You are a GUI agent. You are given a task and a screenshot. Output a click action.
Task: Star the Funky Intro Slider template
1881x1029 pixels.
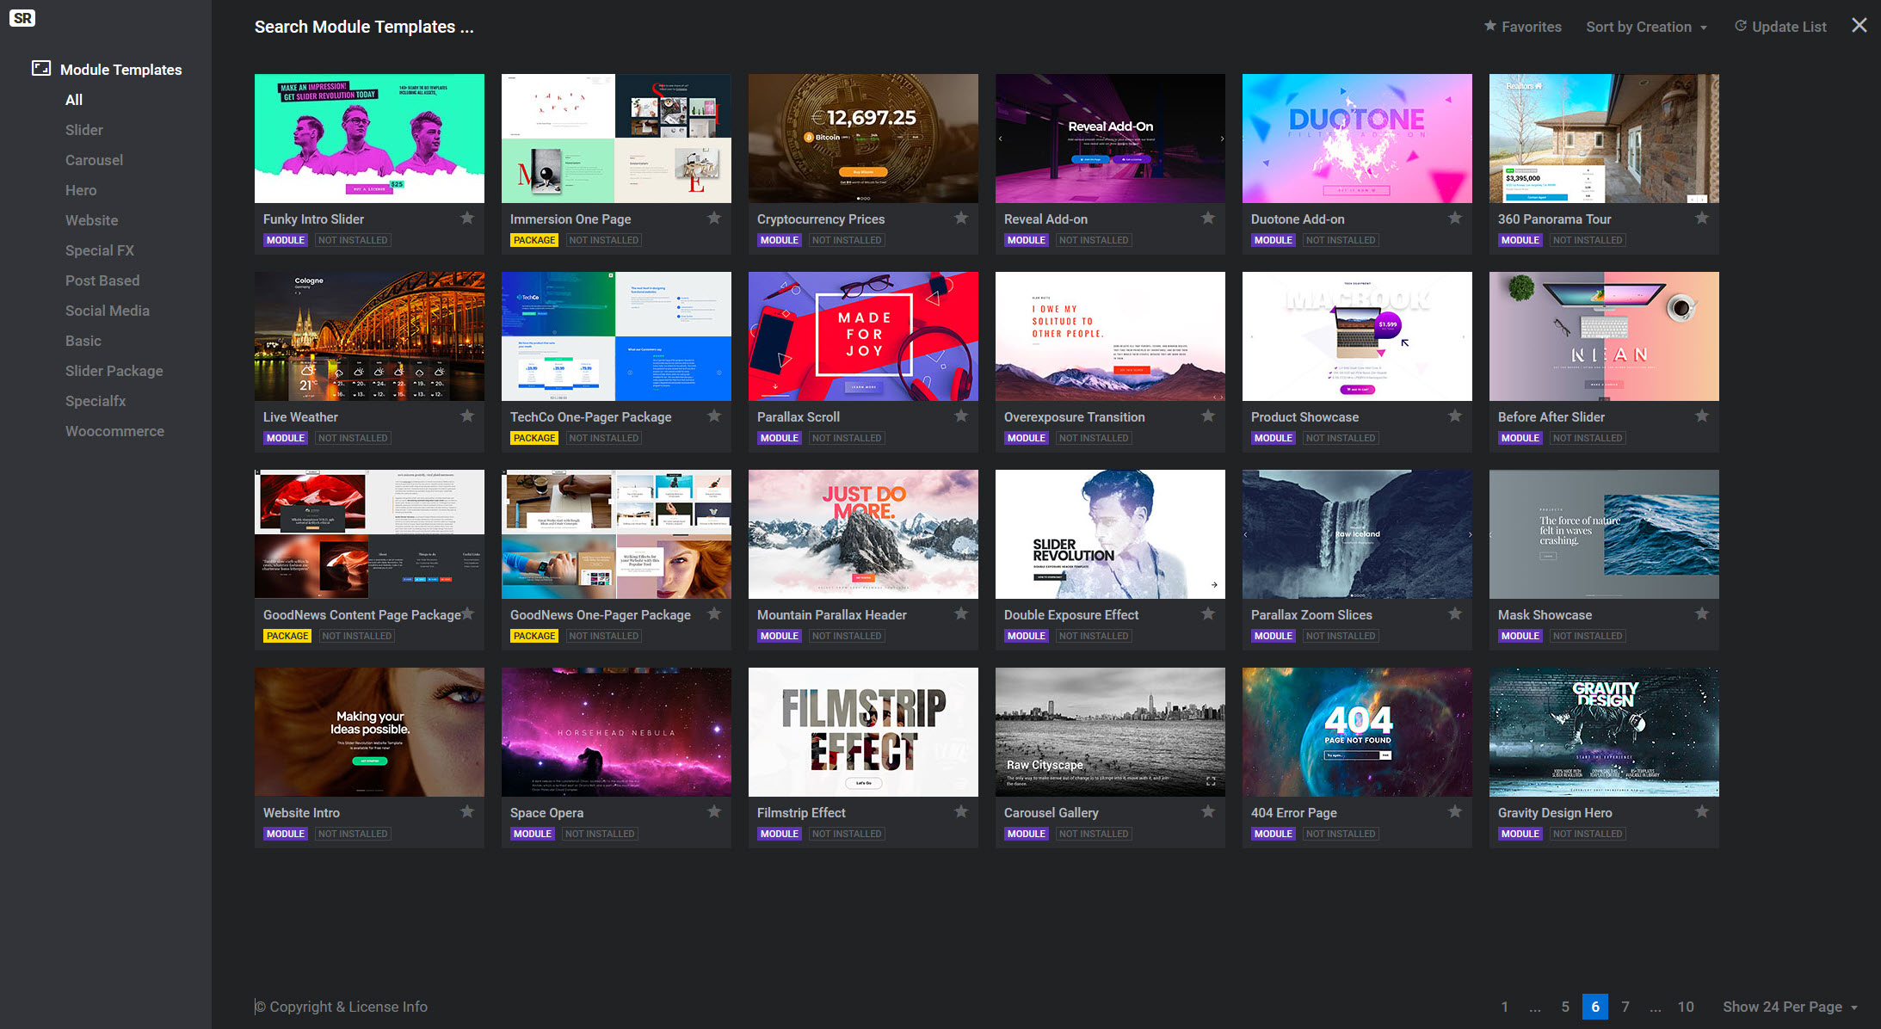point(467,219)
